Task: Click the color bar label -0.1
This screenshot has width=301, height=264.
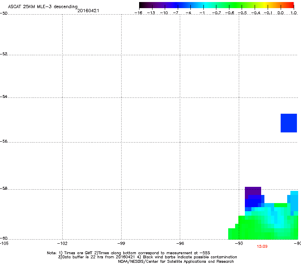Action: [x=268, y=13]
